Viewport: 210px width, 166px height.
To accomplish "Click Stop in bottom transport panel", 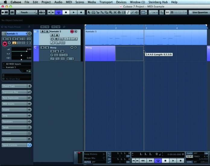I will [x=165, y=161].
